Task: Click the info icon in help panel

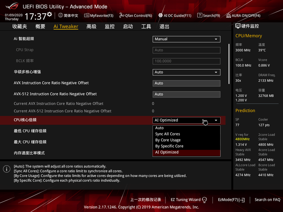Action: click(x=7, y=169)
